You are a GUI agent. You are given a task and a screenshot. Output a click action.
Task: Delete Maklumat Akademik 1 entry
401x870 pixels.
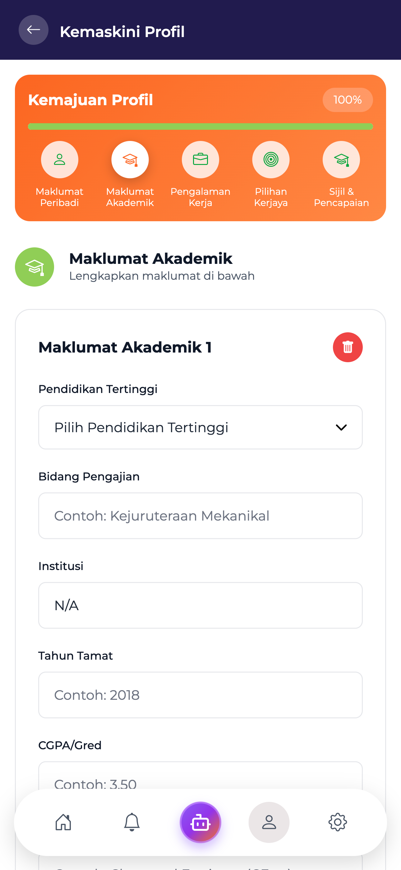[348, 347]
